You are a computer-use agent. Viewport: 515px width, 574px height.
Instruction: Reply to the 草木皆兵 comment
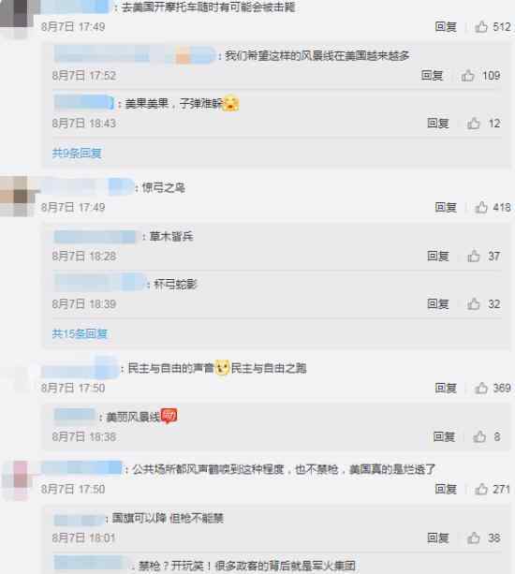click(438, 256)
